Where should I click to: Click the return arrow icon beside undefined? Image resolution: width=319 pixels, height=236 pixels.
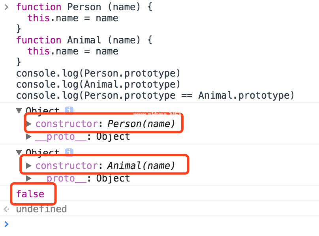(x=6, y=209)
